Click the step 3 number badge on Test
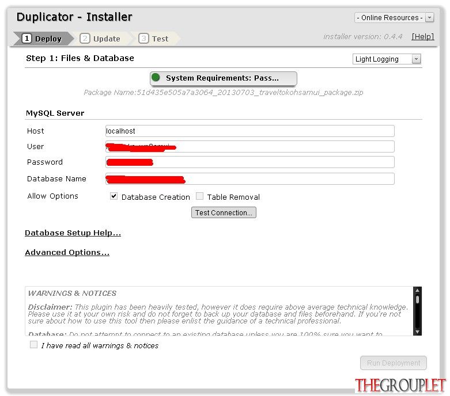Image resolution: width=450 pixels, height=396 pixels. point(143,38)
